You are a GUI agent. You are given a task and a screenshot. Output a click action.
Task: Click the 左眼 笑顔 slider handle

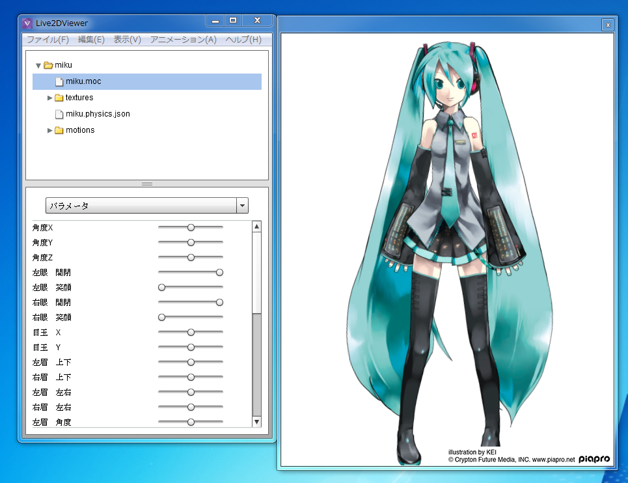point(162,287)
